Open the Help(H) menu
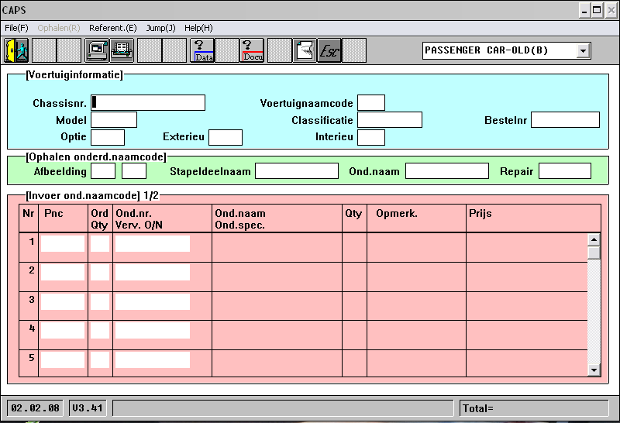Screen dimensions: 620x423 [198, 28]
